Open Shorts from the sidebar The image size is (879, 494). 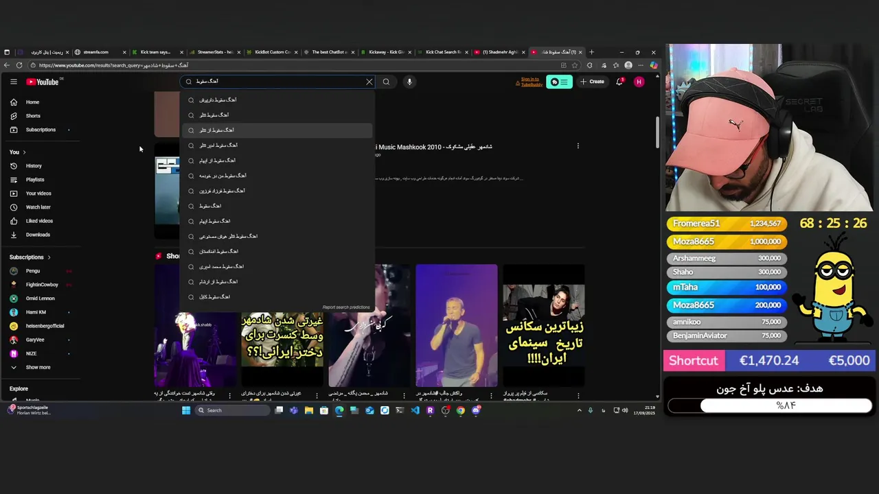click(41, 116)
